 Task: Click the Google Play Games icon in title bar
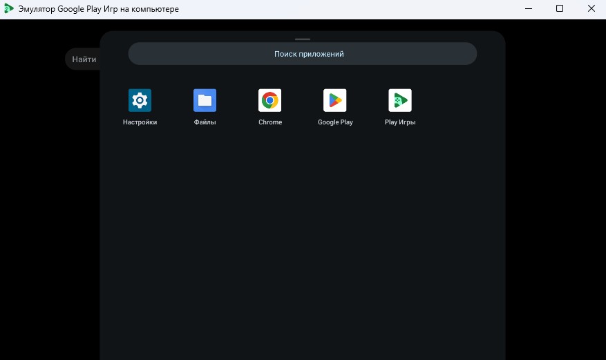(8, 8)
